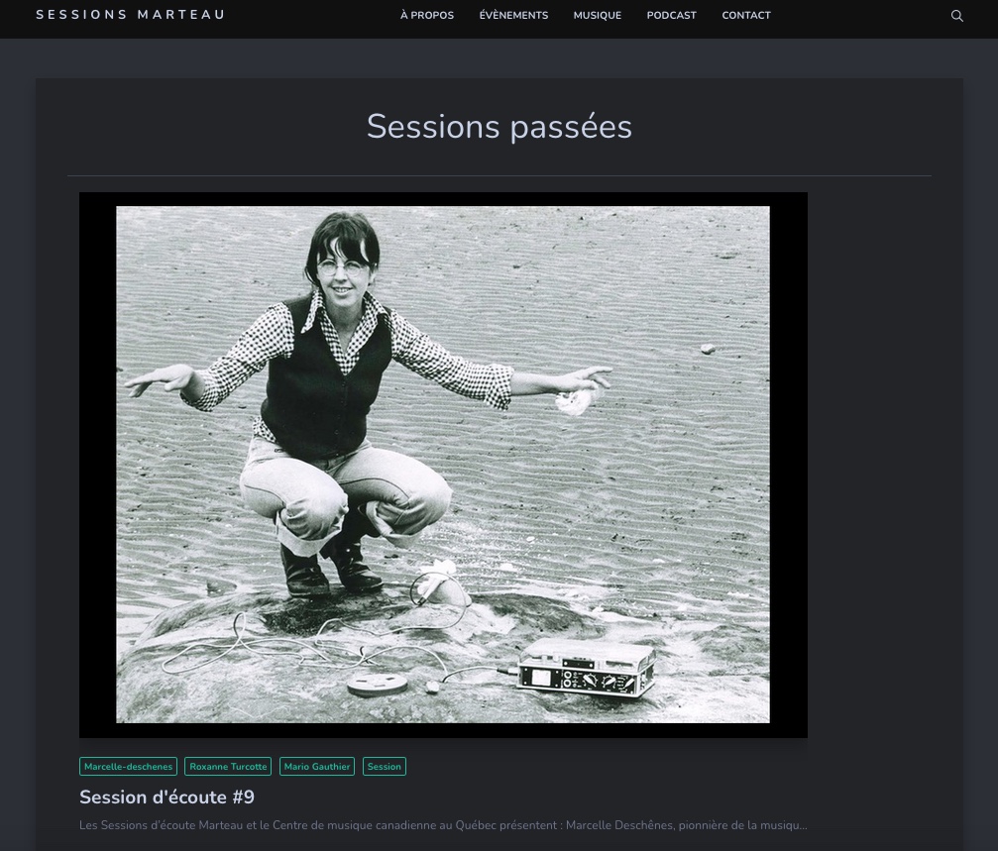Click the Sessions passées page heading

pos(499,127)
